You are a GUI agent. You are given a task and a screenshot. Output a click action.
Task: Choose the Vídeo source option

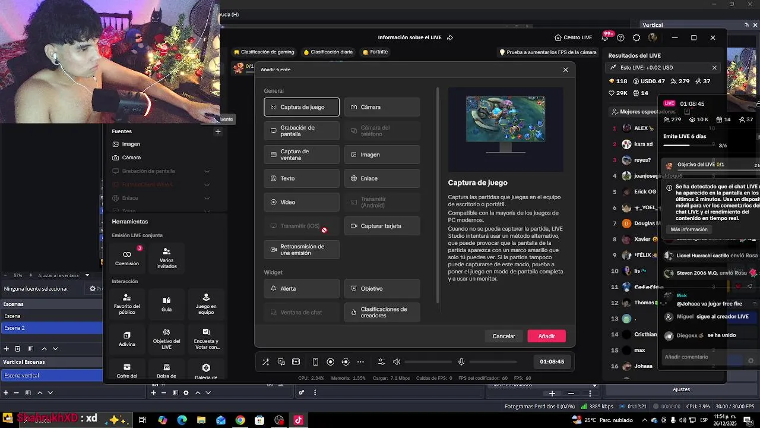pos(302,202)
